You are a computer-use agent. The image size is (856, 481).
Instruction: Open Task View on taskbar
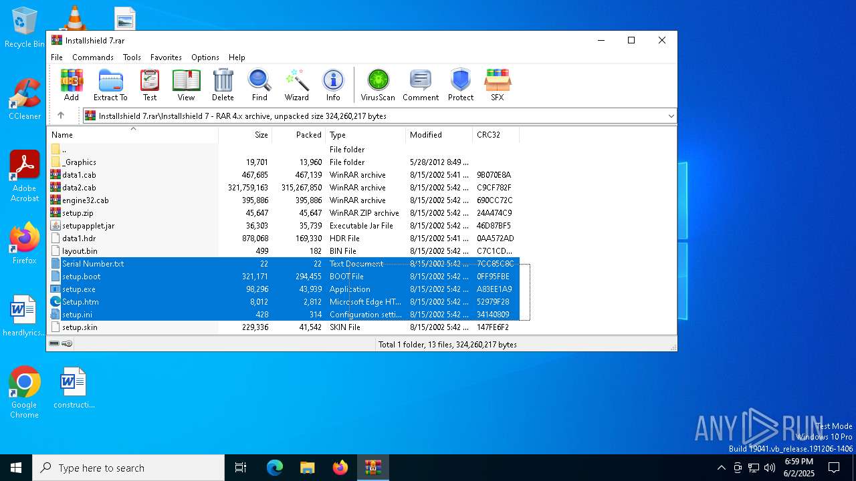point(241,468)
